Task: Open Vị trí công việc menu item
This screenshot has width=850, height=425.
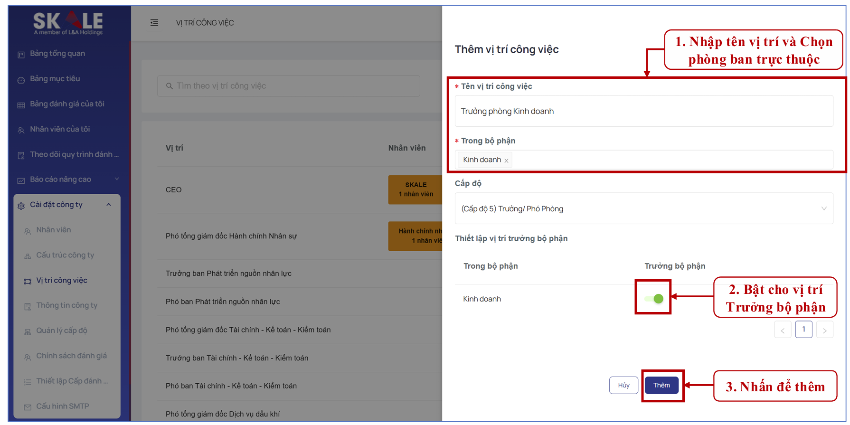Action: coord(62,280)
